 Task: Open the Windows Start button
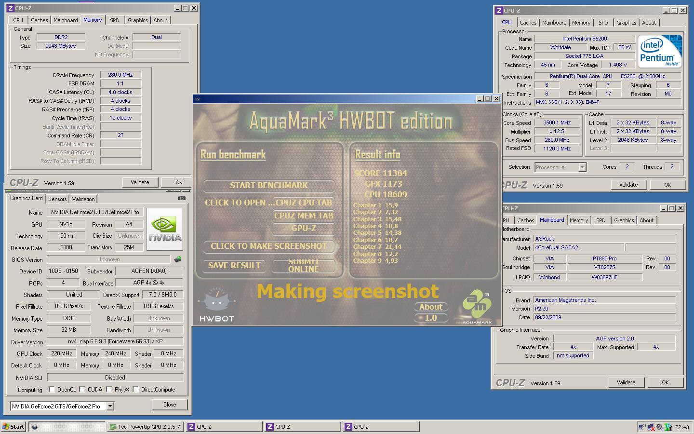pos(13,427)
